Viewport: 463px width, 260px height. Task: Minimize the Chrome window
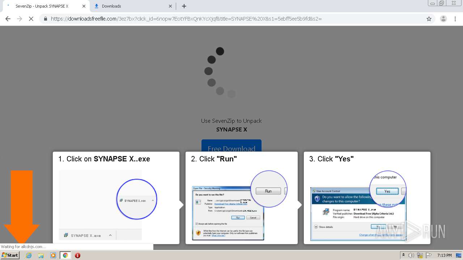[432, 3]
